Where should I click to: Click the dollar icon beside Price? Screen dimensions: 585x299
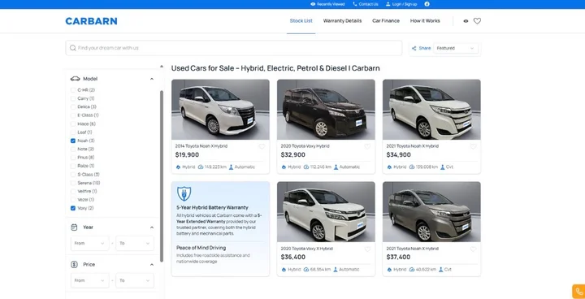tap(74, 264)
